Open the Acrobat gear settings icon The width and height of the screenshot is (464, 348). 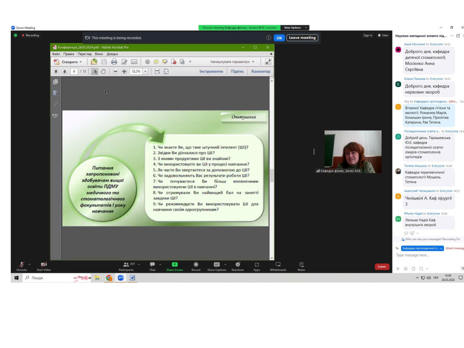point(147,62)
